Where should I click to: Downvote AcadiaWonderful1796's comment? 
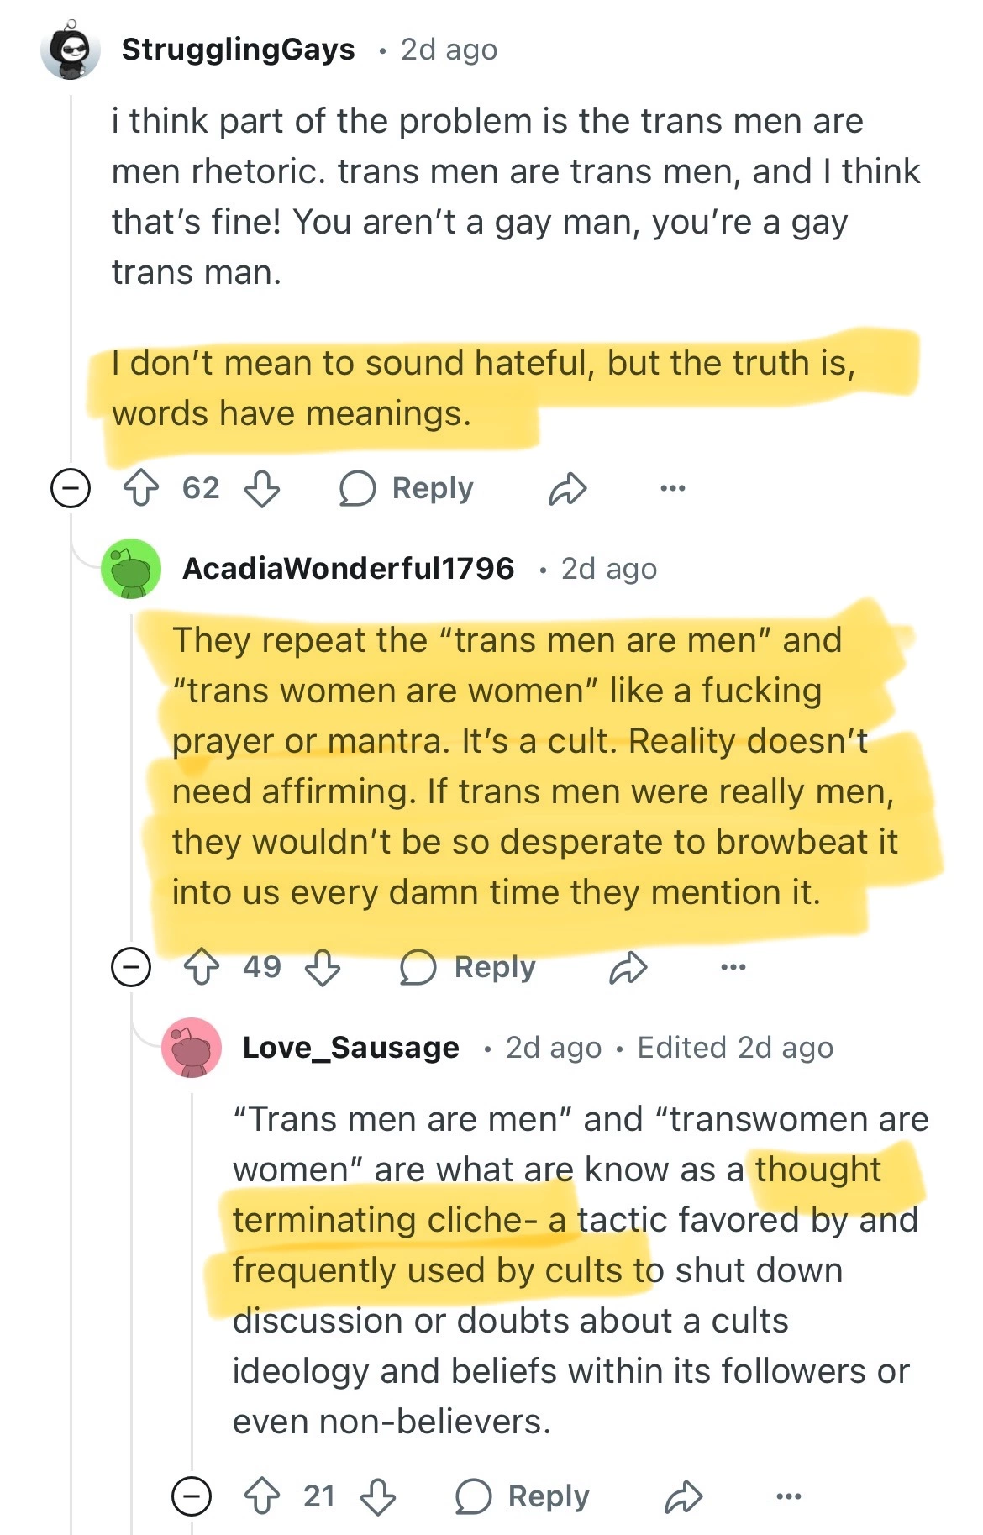pos(323,967)
